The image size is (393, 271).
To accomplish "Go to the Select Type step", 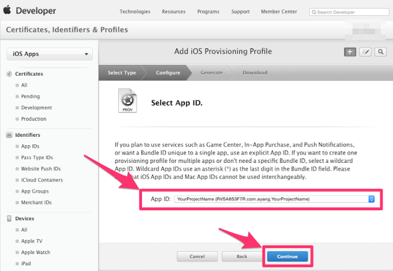I will (121, 73).
